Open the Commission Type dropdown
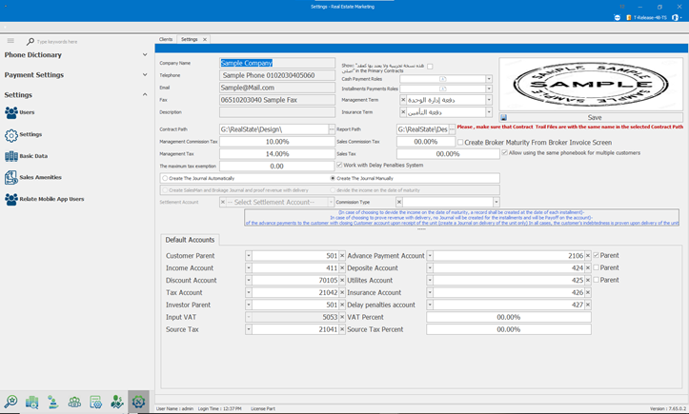Screen dimensions: 689x414 pyautogui.click(x=496, y=202)
